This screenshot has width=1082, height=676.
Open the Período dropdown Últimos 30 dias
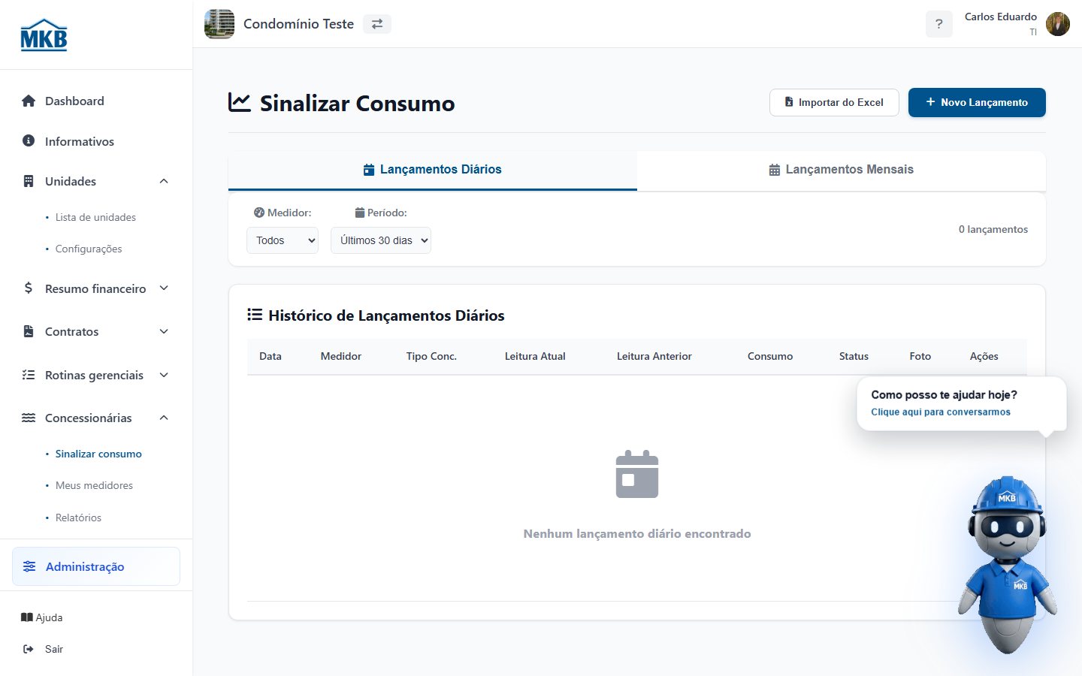pyautogui.click(x=381, y=240)
